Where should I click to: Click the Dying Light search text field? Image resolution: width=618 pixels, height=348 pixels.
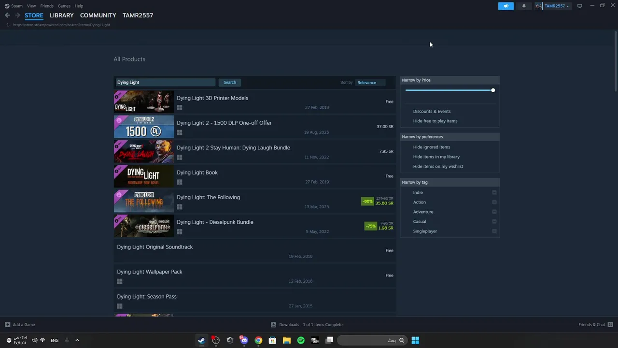(166, 83)
